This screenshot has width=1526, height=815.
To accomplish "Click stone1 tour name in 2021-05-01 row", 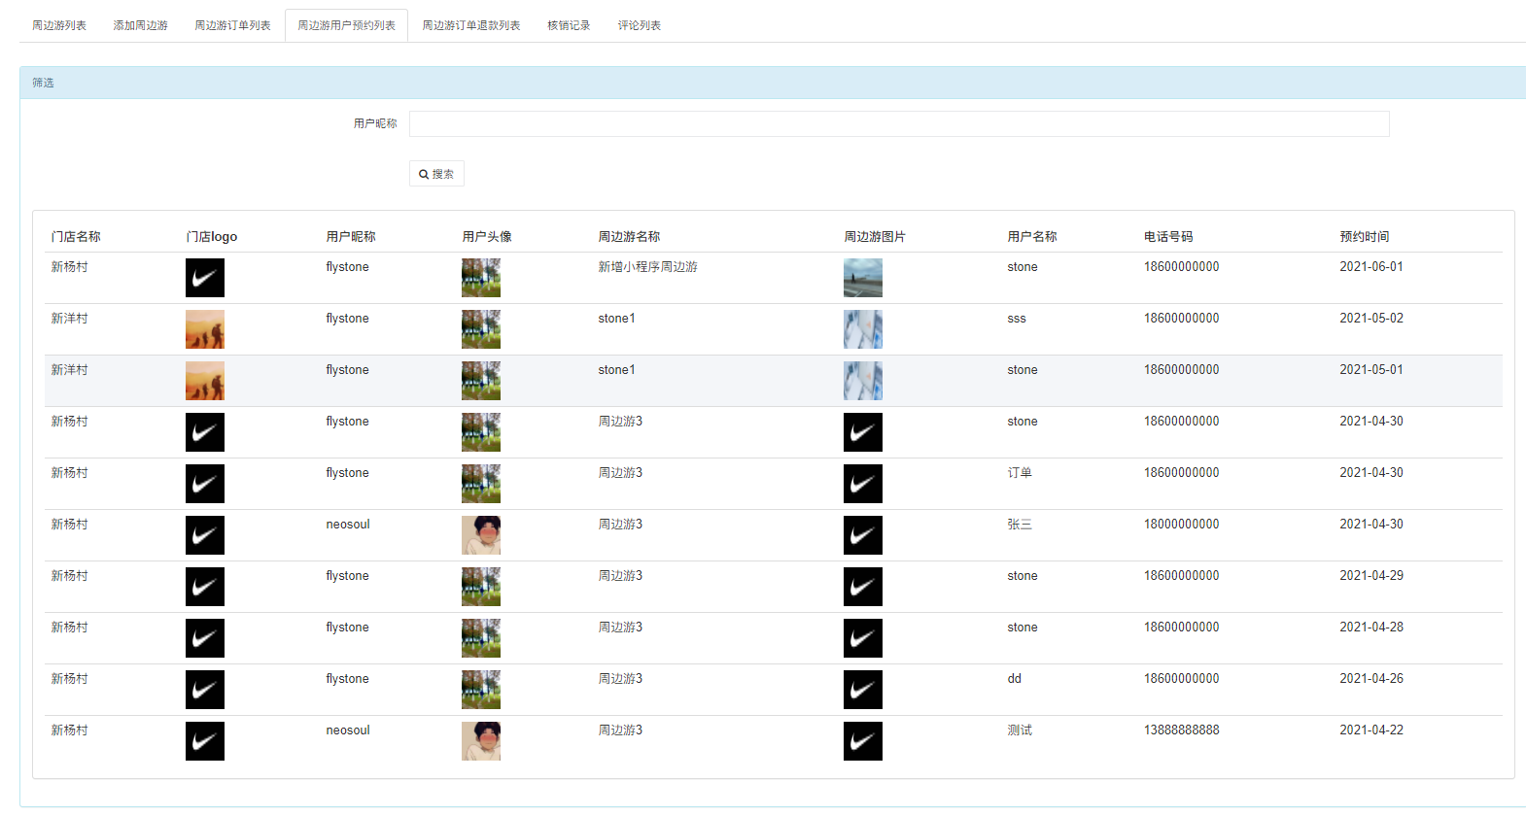I will click(x=616, y=370).
